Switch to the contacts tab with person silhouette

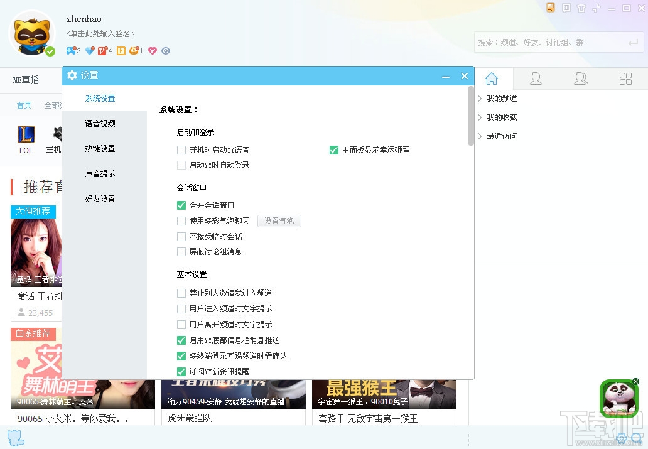(536, 78)
